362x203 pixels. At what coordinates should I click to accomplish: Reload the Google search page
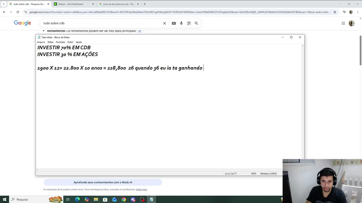(x=18, y=12)
